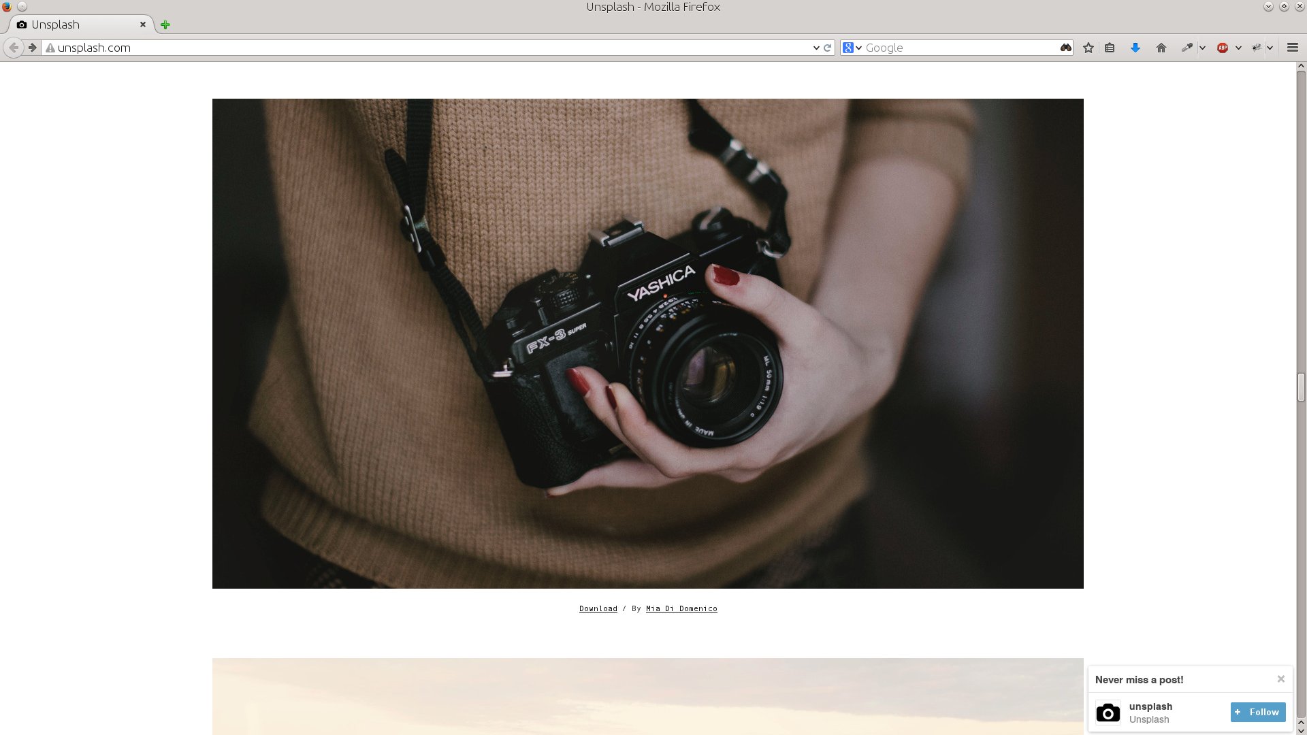This screenshot has height=735, width=1307.
Task: Close the Firefox window
Action: click(1299, 7)
